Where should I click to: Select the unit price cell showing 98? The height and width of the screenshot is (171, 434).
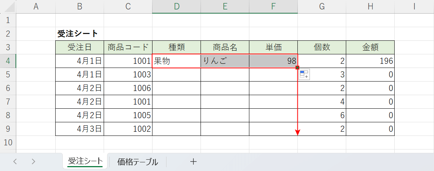tap(273, 61)
